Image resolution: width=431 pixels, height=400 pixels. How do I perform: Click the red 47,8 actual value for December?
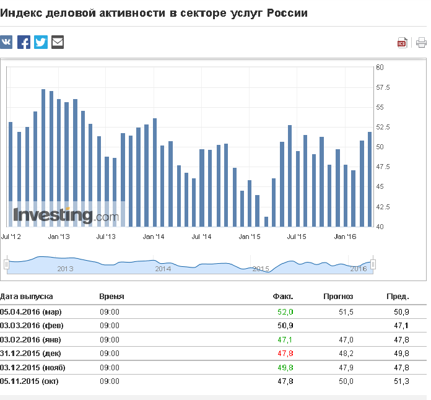tap(286, 354)
